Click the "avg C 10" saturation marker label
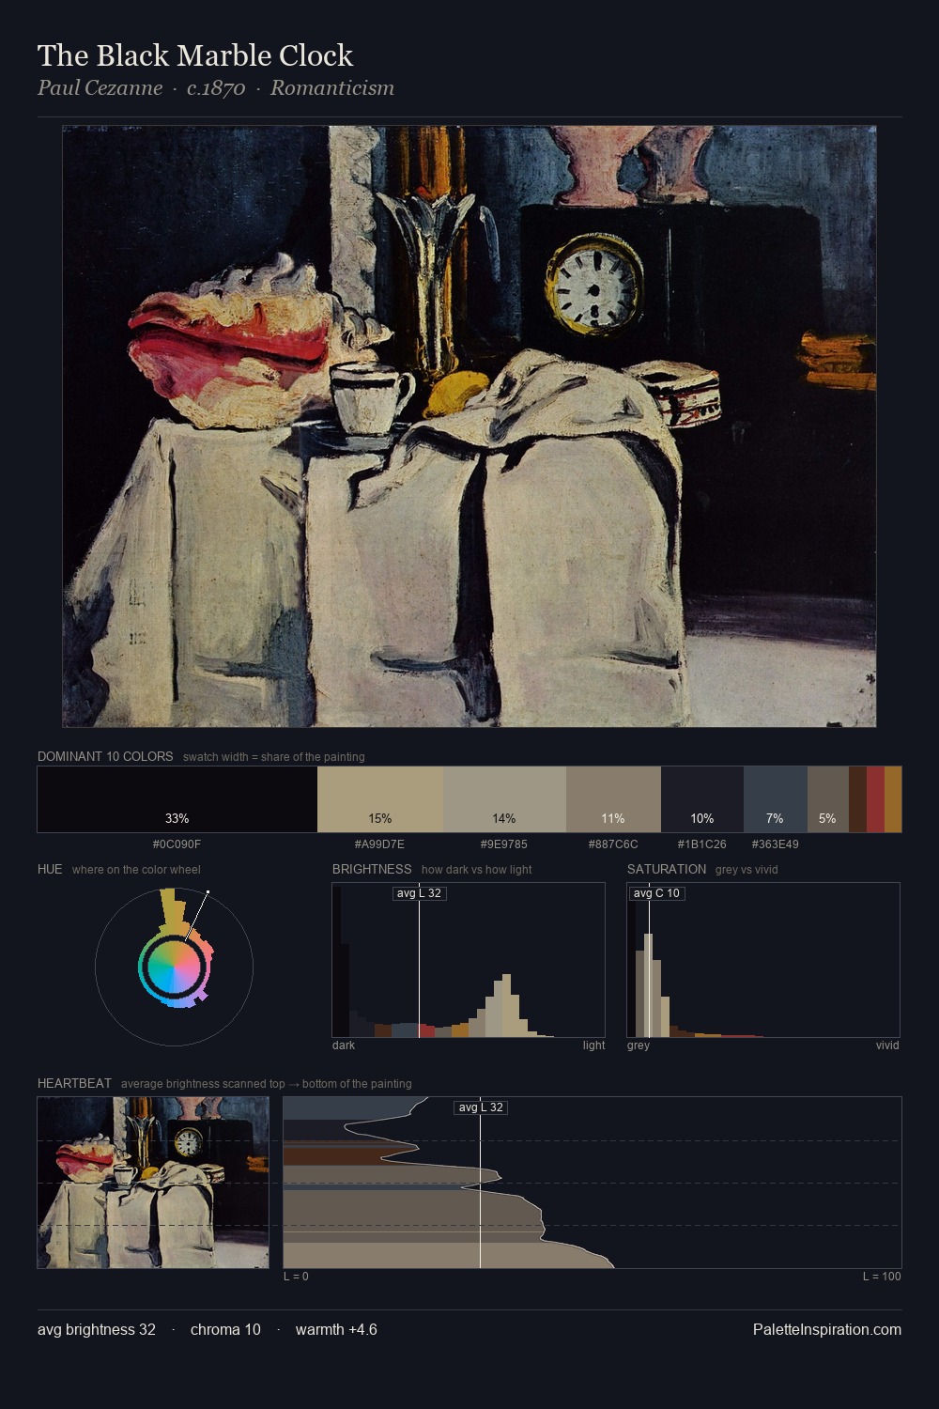 pyautogui.click(x=656, y=893)
